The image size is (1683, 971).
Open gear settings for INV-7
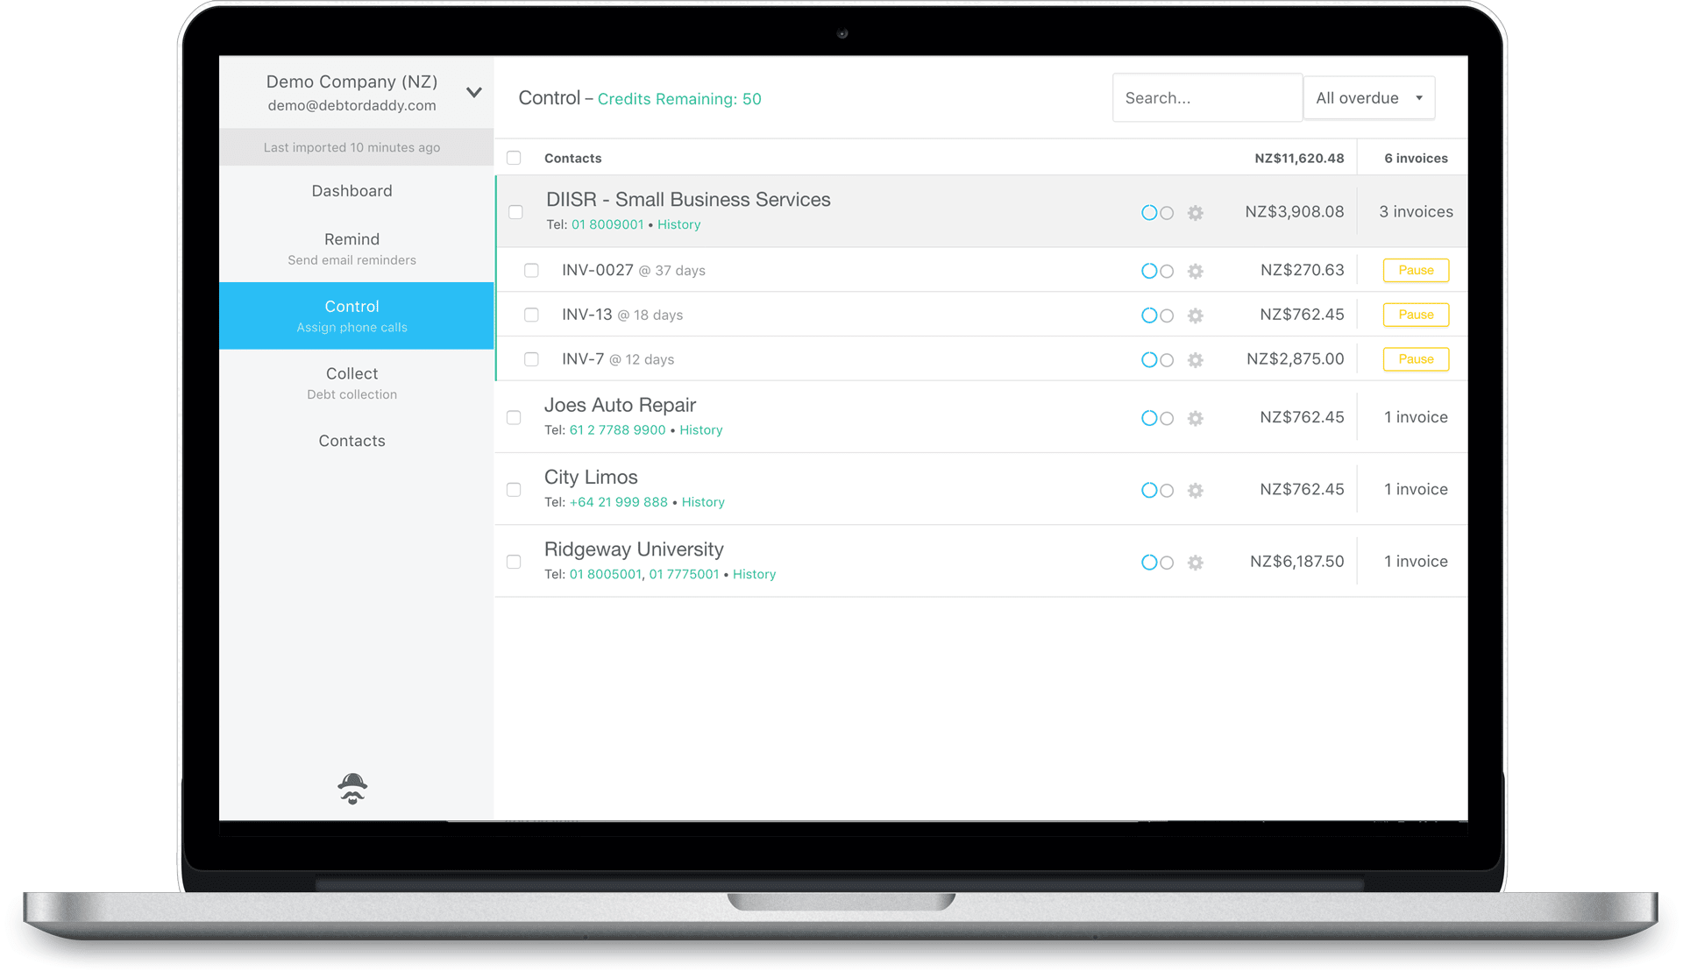[1196, 360]
